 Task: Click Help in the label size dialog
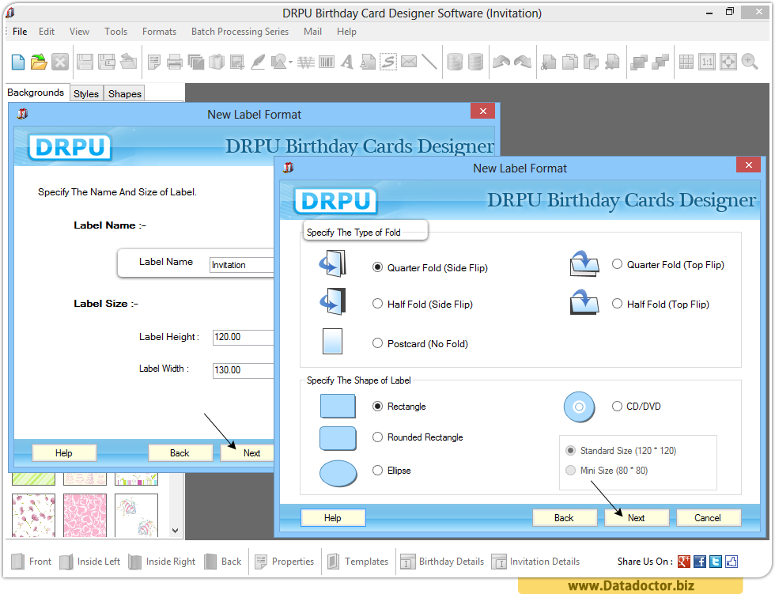pyautogui.click(x=64, y=453)
